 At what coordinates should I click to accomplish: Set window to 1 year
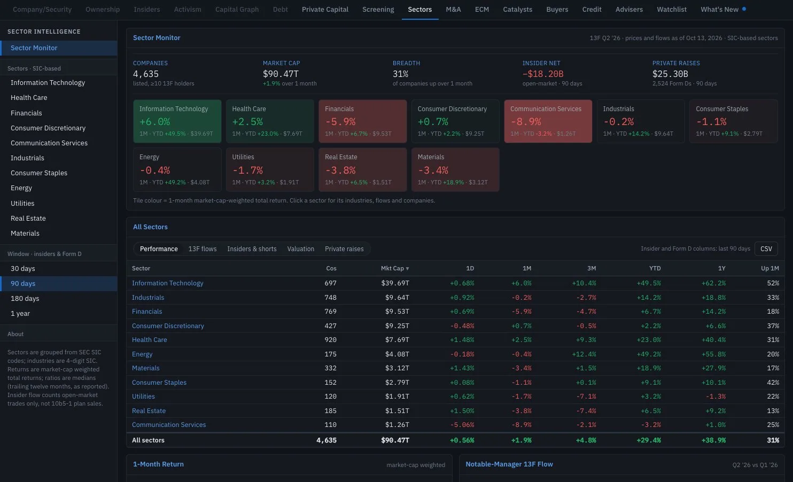59,313
